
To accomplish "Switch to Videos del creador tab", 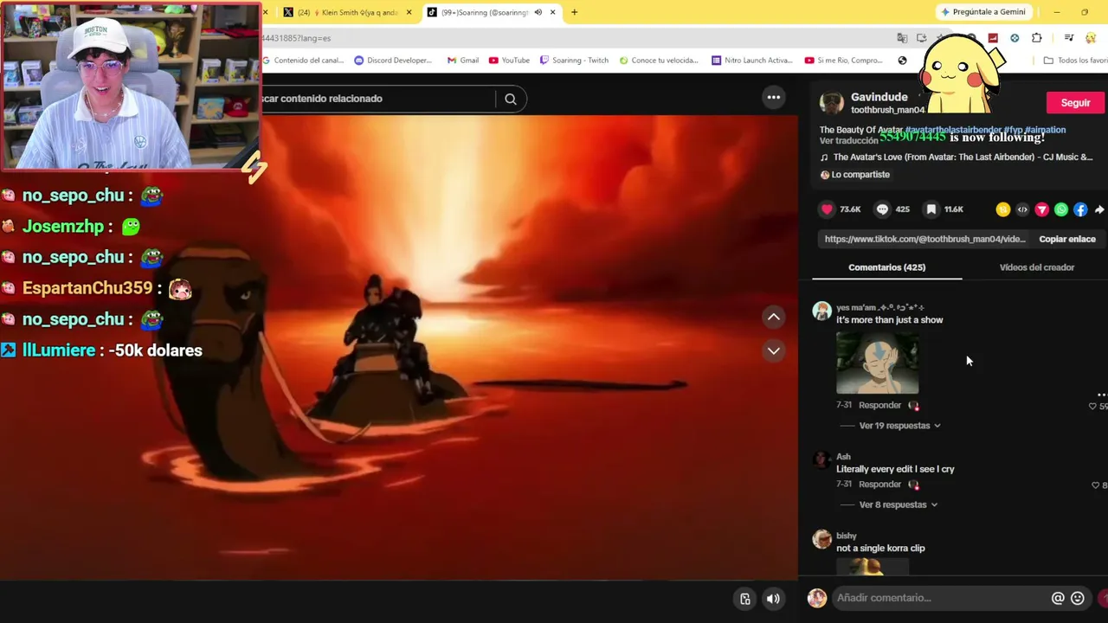I will [1036, 267].
